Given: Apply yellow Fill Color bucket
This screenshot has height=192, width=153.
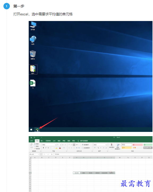Looking at the screenshot, I should pos(56,148).
